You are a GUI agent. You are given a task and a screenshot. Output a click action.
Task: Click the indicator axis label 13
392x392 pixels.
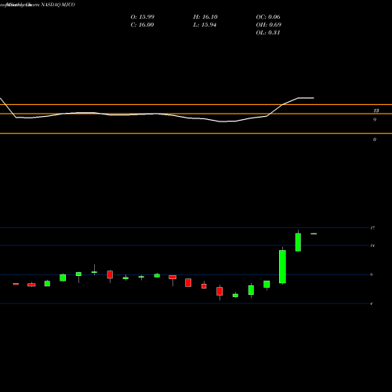pyautogui.click(x=376, y=111)
